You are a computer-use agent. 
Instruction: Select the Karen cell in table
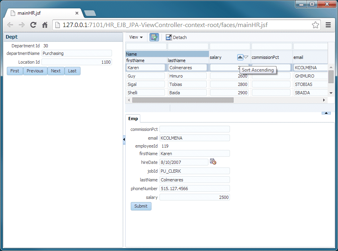146,68
